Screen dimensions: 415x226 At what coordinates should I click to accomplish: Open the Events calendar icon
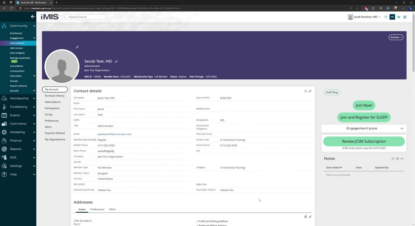(x=4, y=115)
